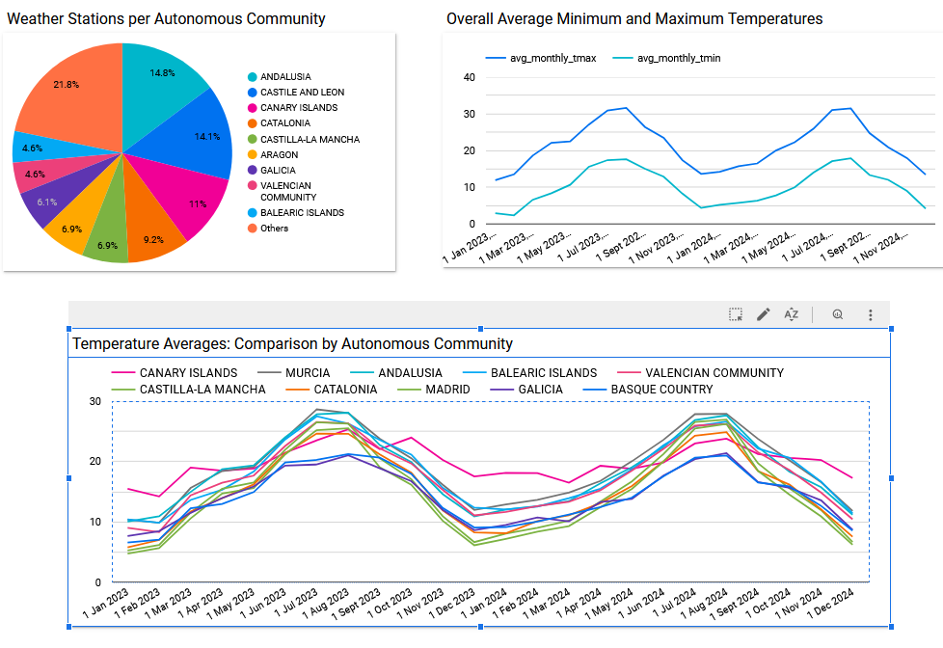
Task: Click Weather Stations per Autonomous Community title
Action: click(166, 18)
